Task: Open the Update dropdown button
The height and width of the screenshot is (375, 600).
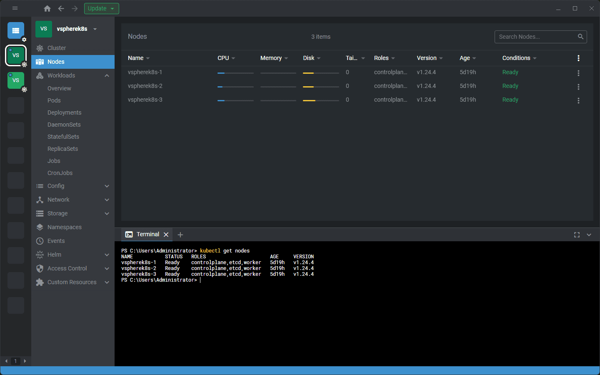Action: coord(102,8)
